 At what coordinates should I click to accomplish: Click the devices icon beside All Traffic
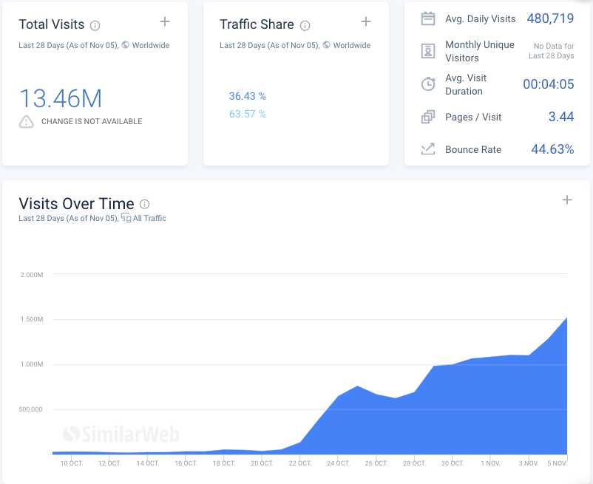click(126, 218)
